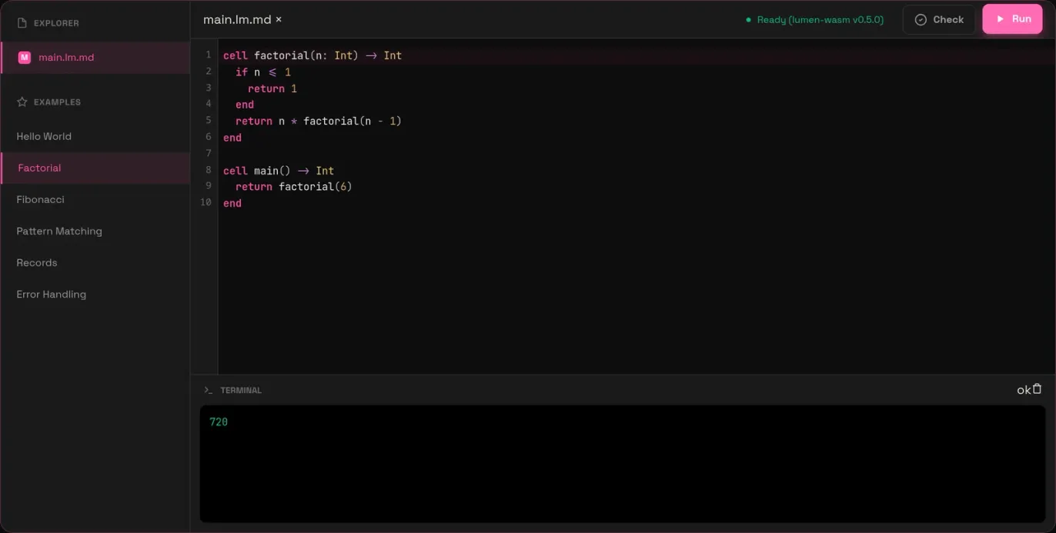
Task: Click the EXPLORER section heading
Action: [x=56, y=23]
